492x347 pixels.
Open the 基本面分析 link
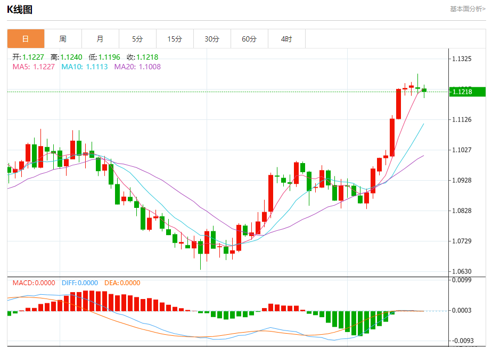468,9
